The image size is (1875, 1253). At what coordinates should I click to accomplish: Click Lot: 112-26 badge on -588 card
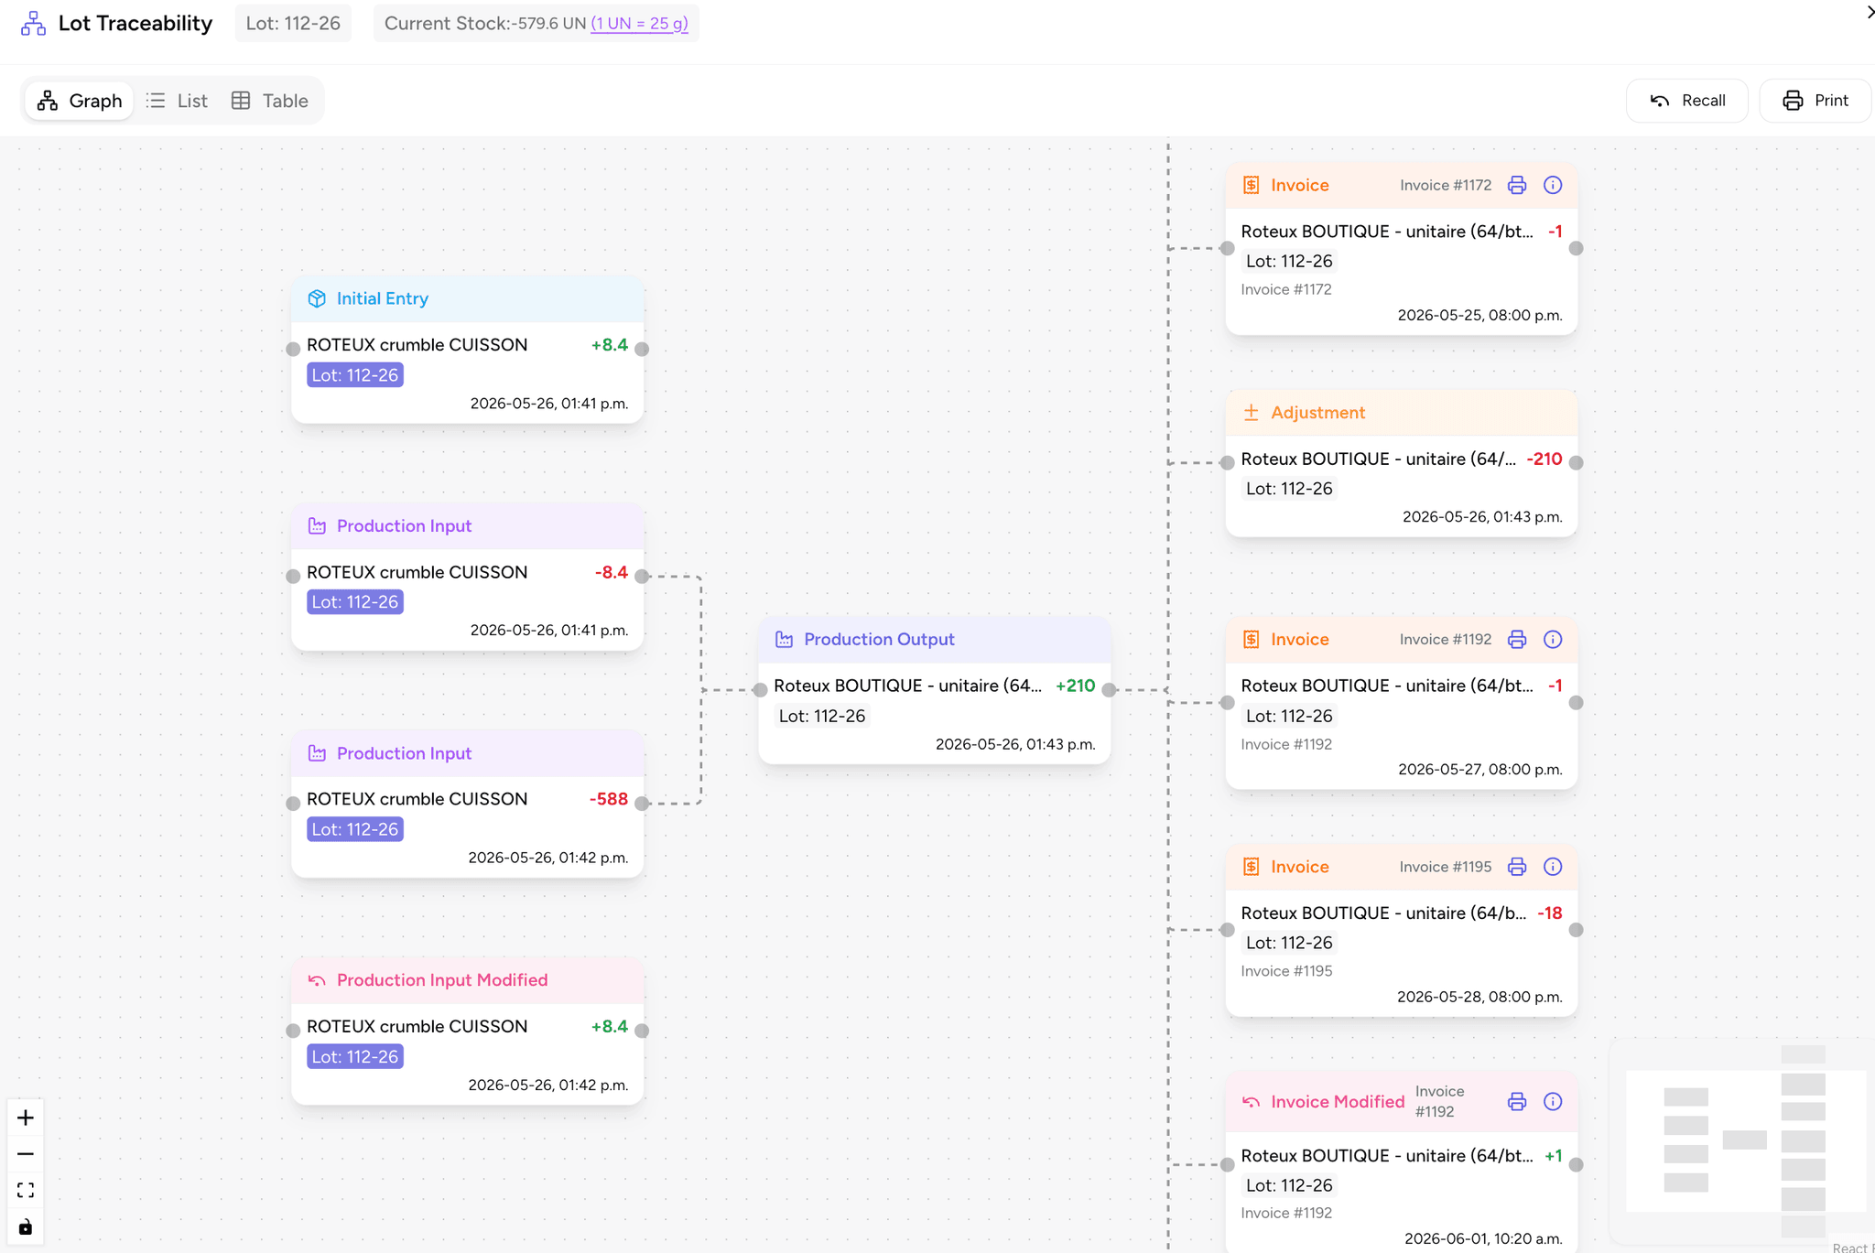[355, 829]
